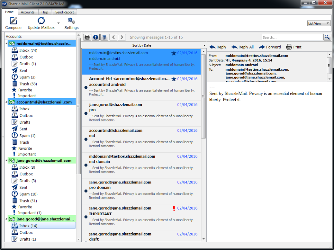
Task: Collapse the jane.gorod@jane.shazzlemail account tree
Action: [x=6, y=219]
